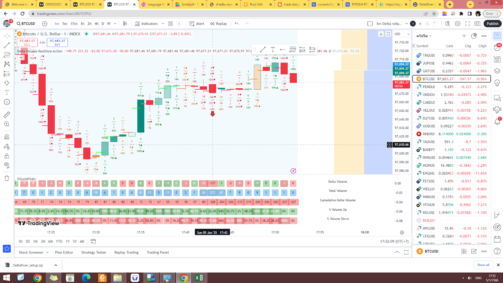Image resolution: width=503 pixels, height=283 pixels.
Task: Redo the chart action
Action: tap(246, 24)
